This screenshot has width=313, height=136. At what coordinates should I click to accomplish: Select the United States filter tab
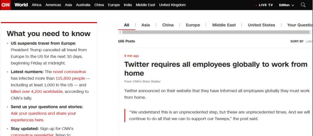(x=261, y=25)
